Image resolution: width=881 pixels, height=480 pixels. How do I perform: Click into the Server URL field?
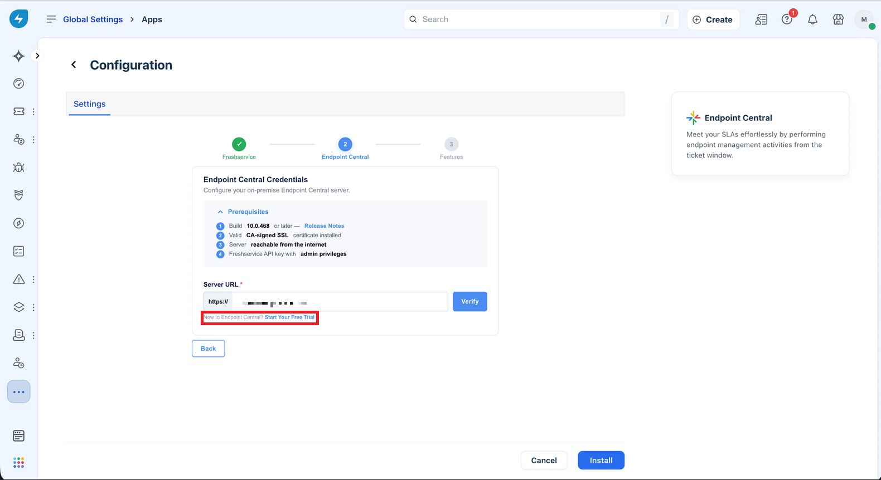340,302
